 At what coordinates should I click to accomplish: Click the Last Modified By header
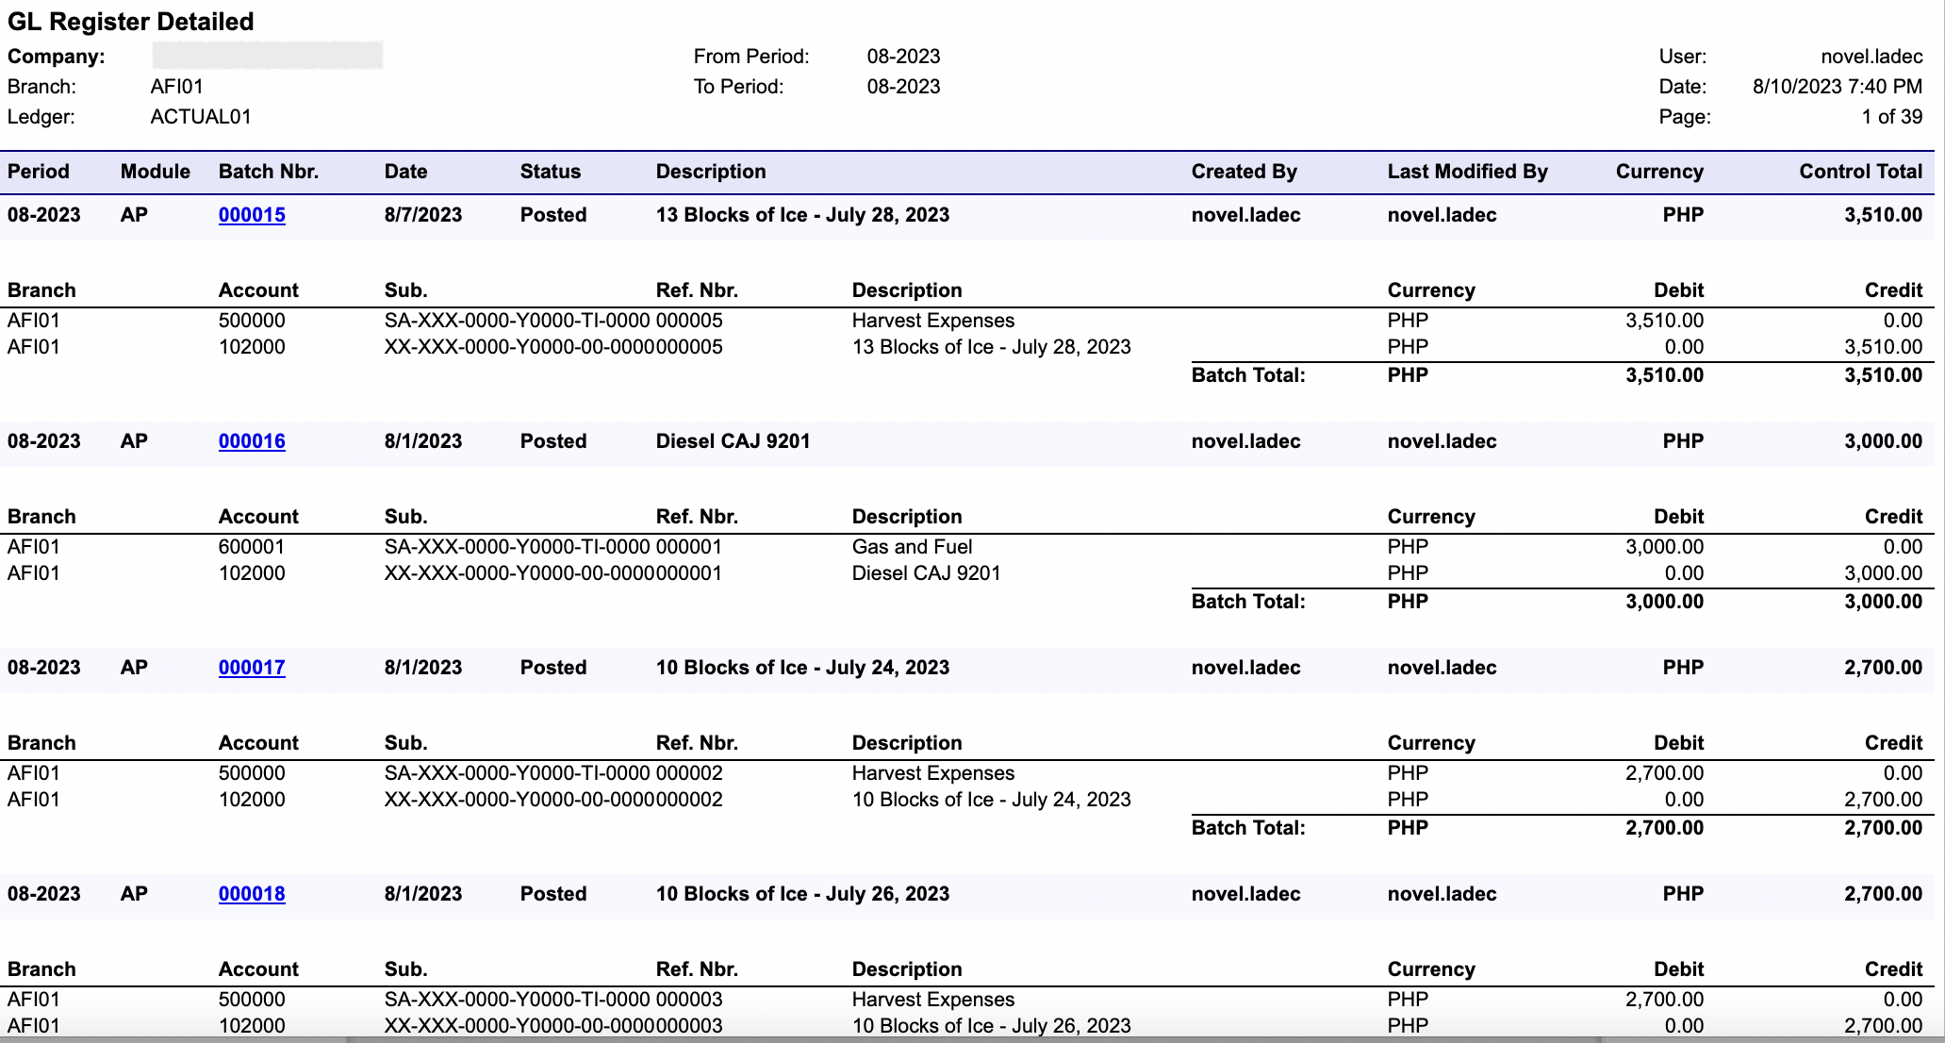pyautogui.click(x=1467, y=172)
